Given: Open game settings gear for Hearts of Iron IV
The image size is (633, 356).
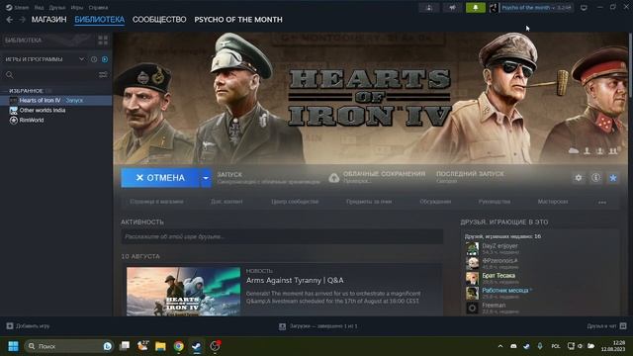Looking at the screenshot, I should tap(579, 178).
